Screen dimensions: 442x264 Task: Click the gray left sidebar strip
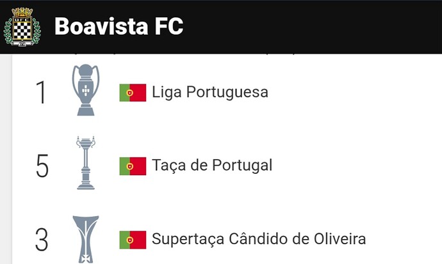[x=6, y=159]
